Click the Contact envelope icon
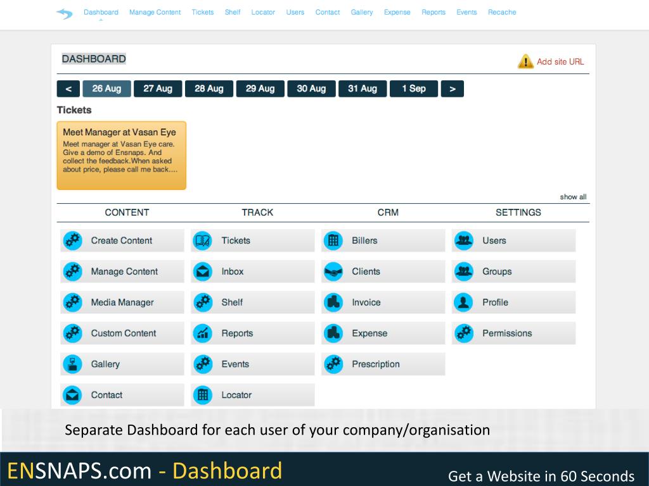The width and height of the screenshot is (649, 486). point(72,395)
